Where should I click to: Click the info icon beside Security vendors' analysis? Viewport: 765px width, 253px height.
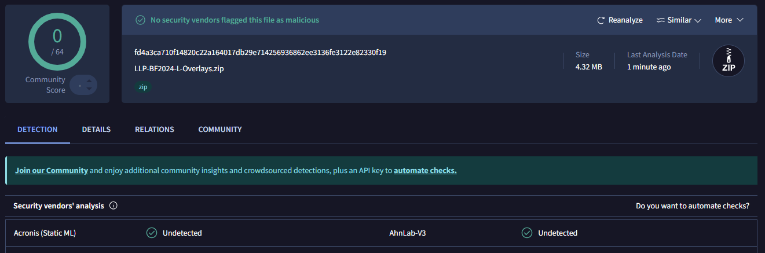pyautogui.click(x=114, y=206)
